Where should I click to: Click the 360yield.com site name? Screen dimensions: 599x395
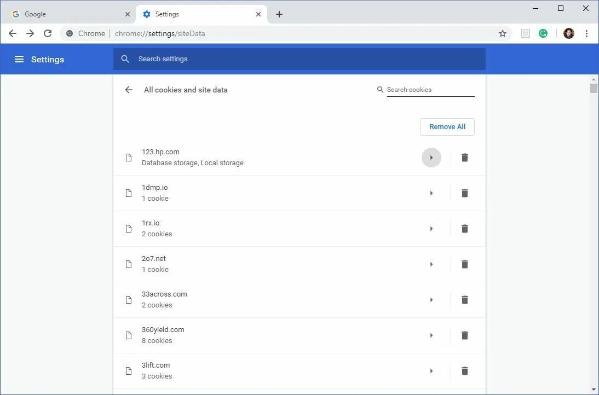163,329
